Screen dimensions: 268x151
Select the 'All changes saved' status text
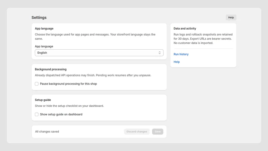click(47, 132)
